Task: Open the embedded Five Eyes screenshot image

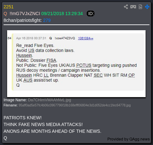Action: [x=76, y=64]
